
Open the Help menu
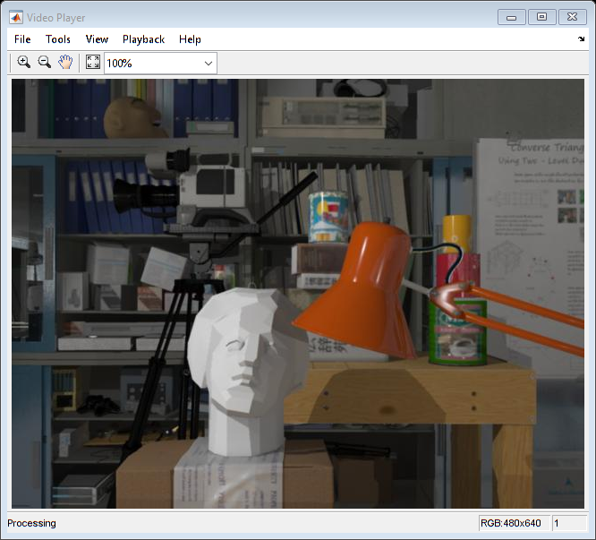click(190, 39)
